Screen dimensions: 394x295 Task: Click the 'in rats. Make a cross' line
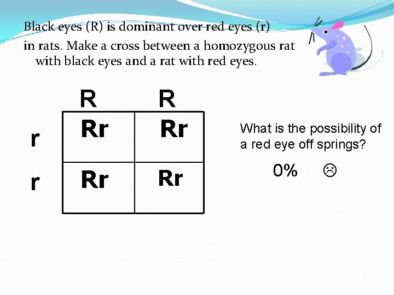tap(159, 45)
